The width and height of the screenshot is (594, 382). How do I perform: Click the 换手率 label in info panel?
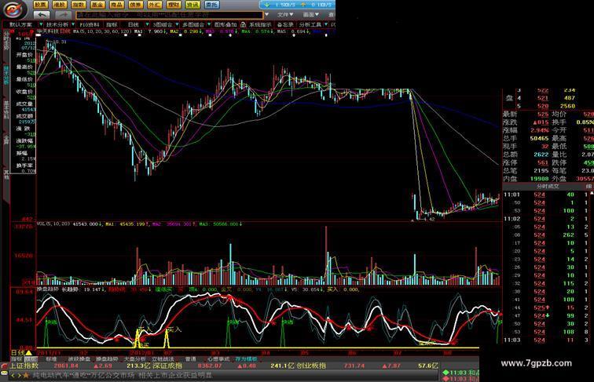click(24, 166)
